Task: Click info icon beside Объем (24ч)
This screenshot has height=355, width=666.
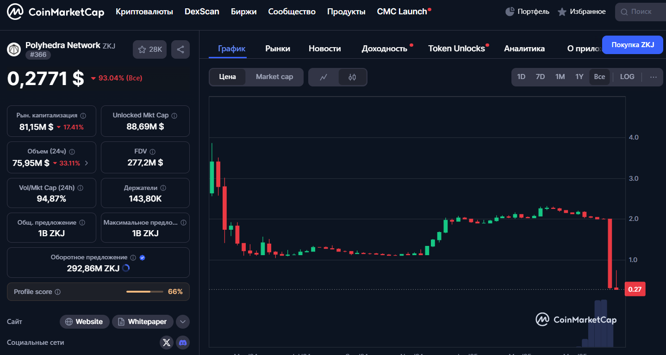Action: [x=72, y=152]
